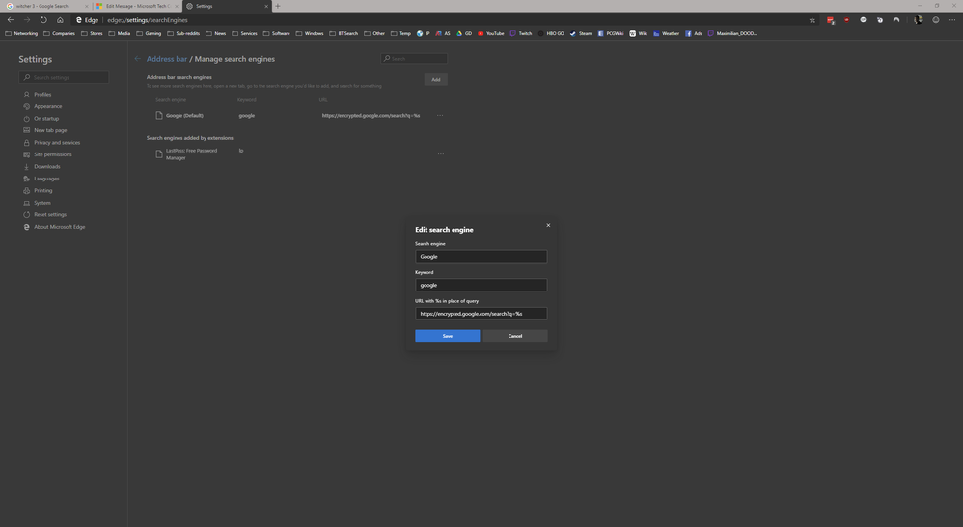Click the Keyword input field
Image resolution: width=963 pixels, height=527 pixels.
click(x=481, y=285)
